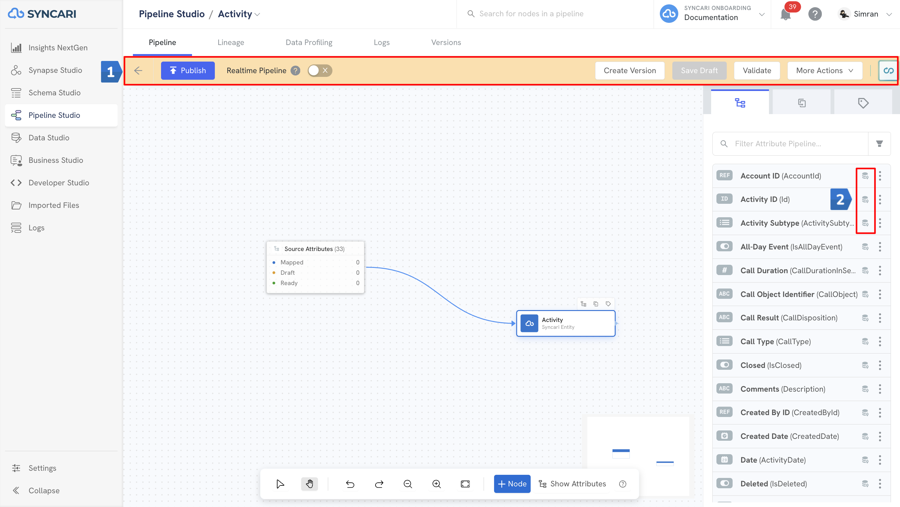Open options menu for Comments attribute
This screenshot has height=507, width=900.
[880, 389]
